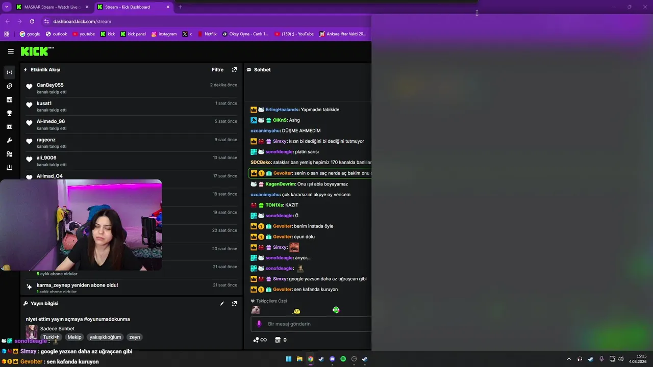Switch to Stream - Kick Dashboard tab
This screenshot has width=653, height=367.
(134, 7)
